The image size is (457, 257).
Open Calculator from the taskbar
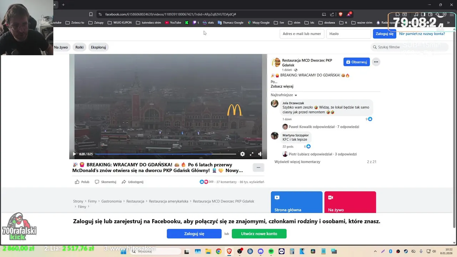(x=292, y=251)
